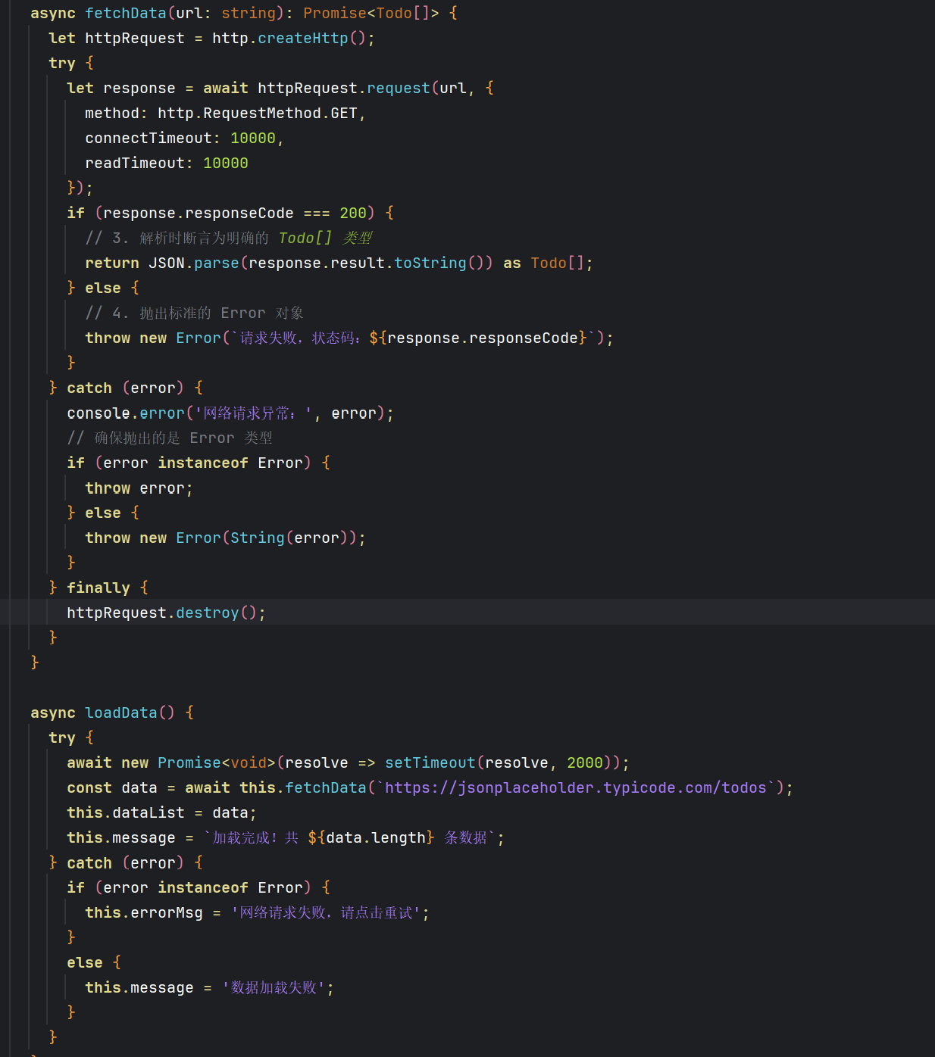Click 'data.length' in the template string
The height and width of the screenshot is (1057, 935).
click(376, 837)
